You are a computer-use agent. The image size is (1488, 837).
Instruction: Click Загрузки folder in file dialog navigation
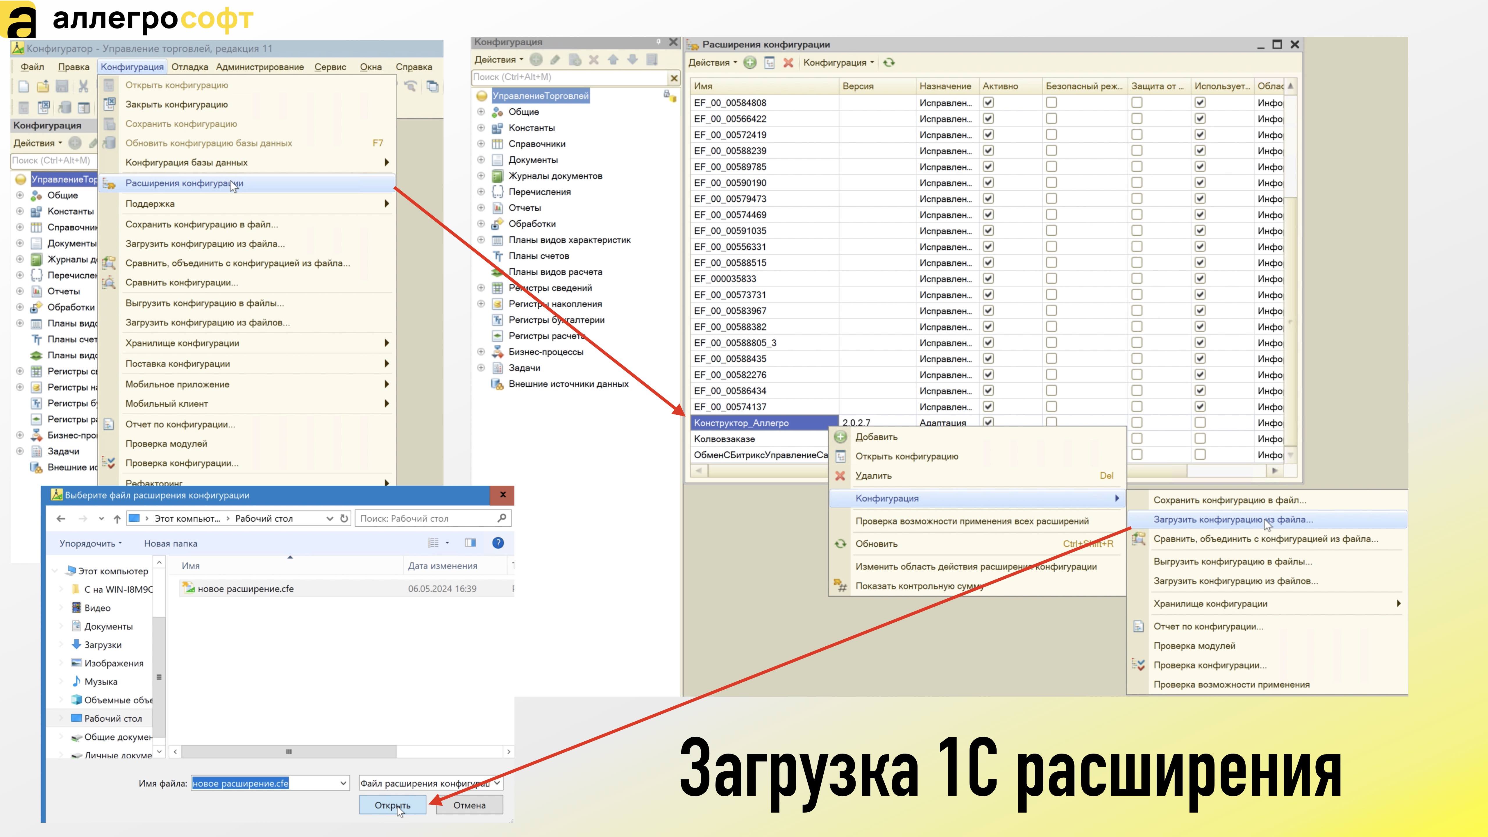[103, 645]
